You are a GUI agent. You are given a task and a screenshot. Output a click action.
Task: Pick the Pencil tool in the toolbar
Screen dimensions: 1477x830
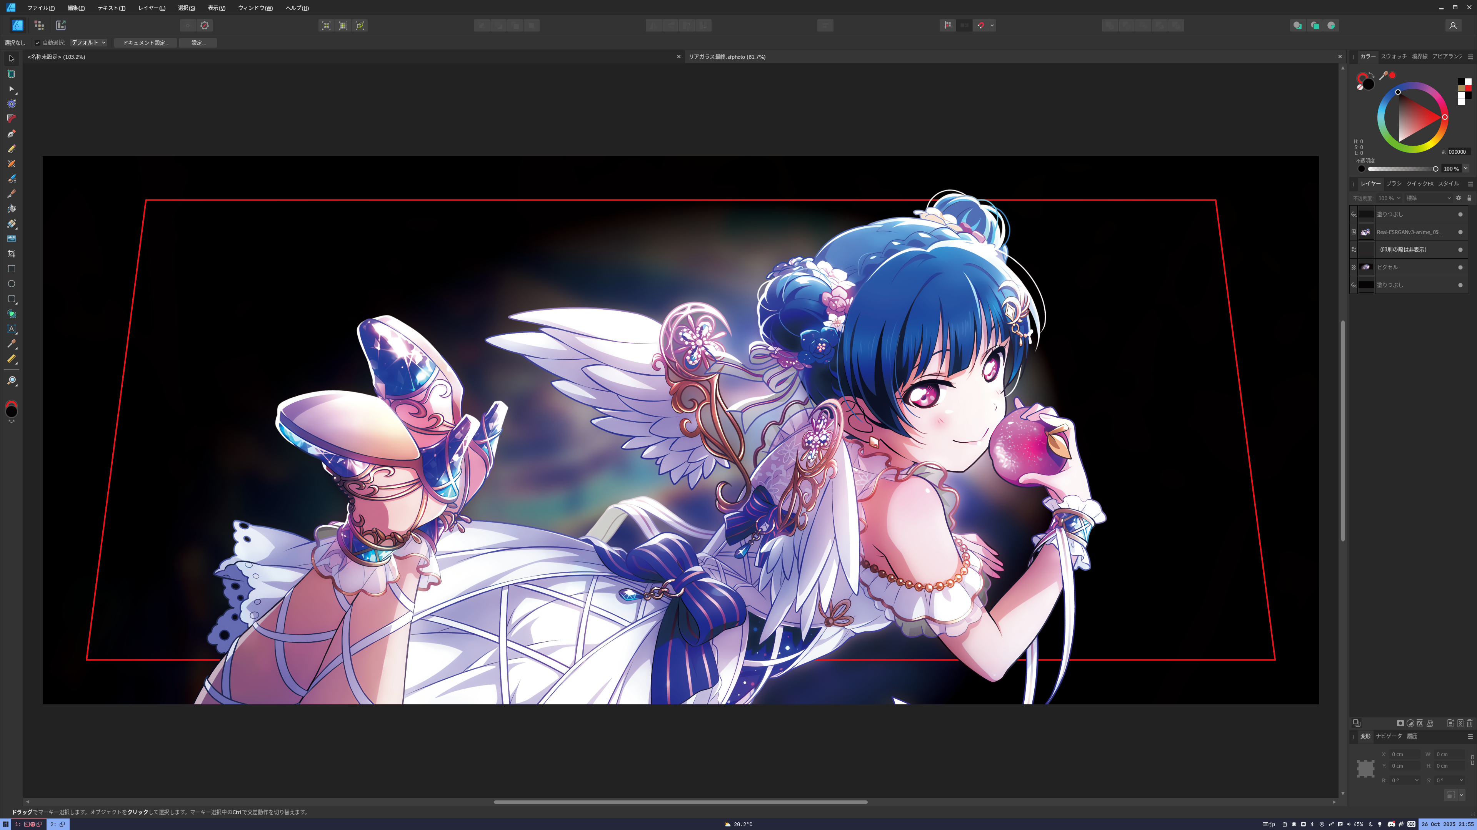click(x=12, y=149)
